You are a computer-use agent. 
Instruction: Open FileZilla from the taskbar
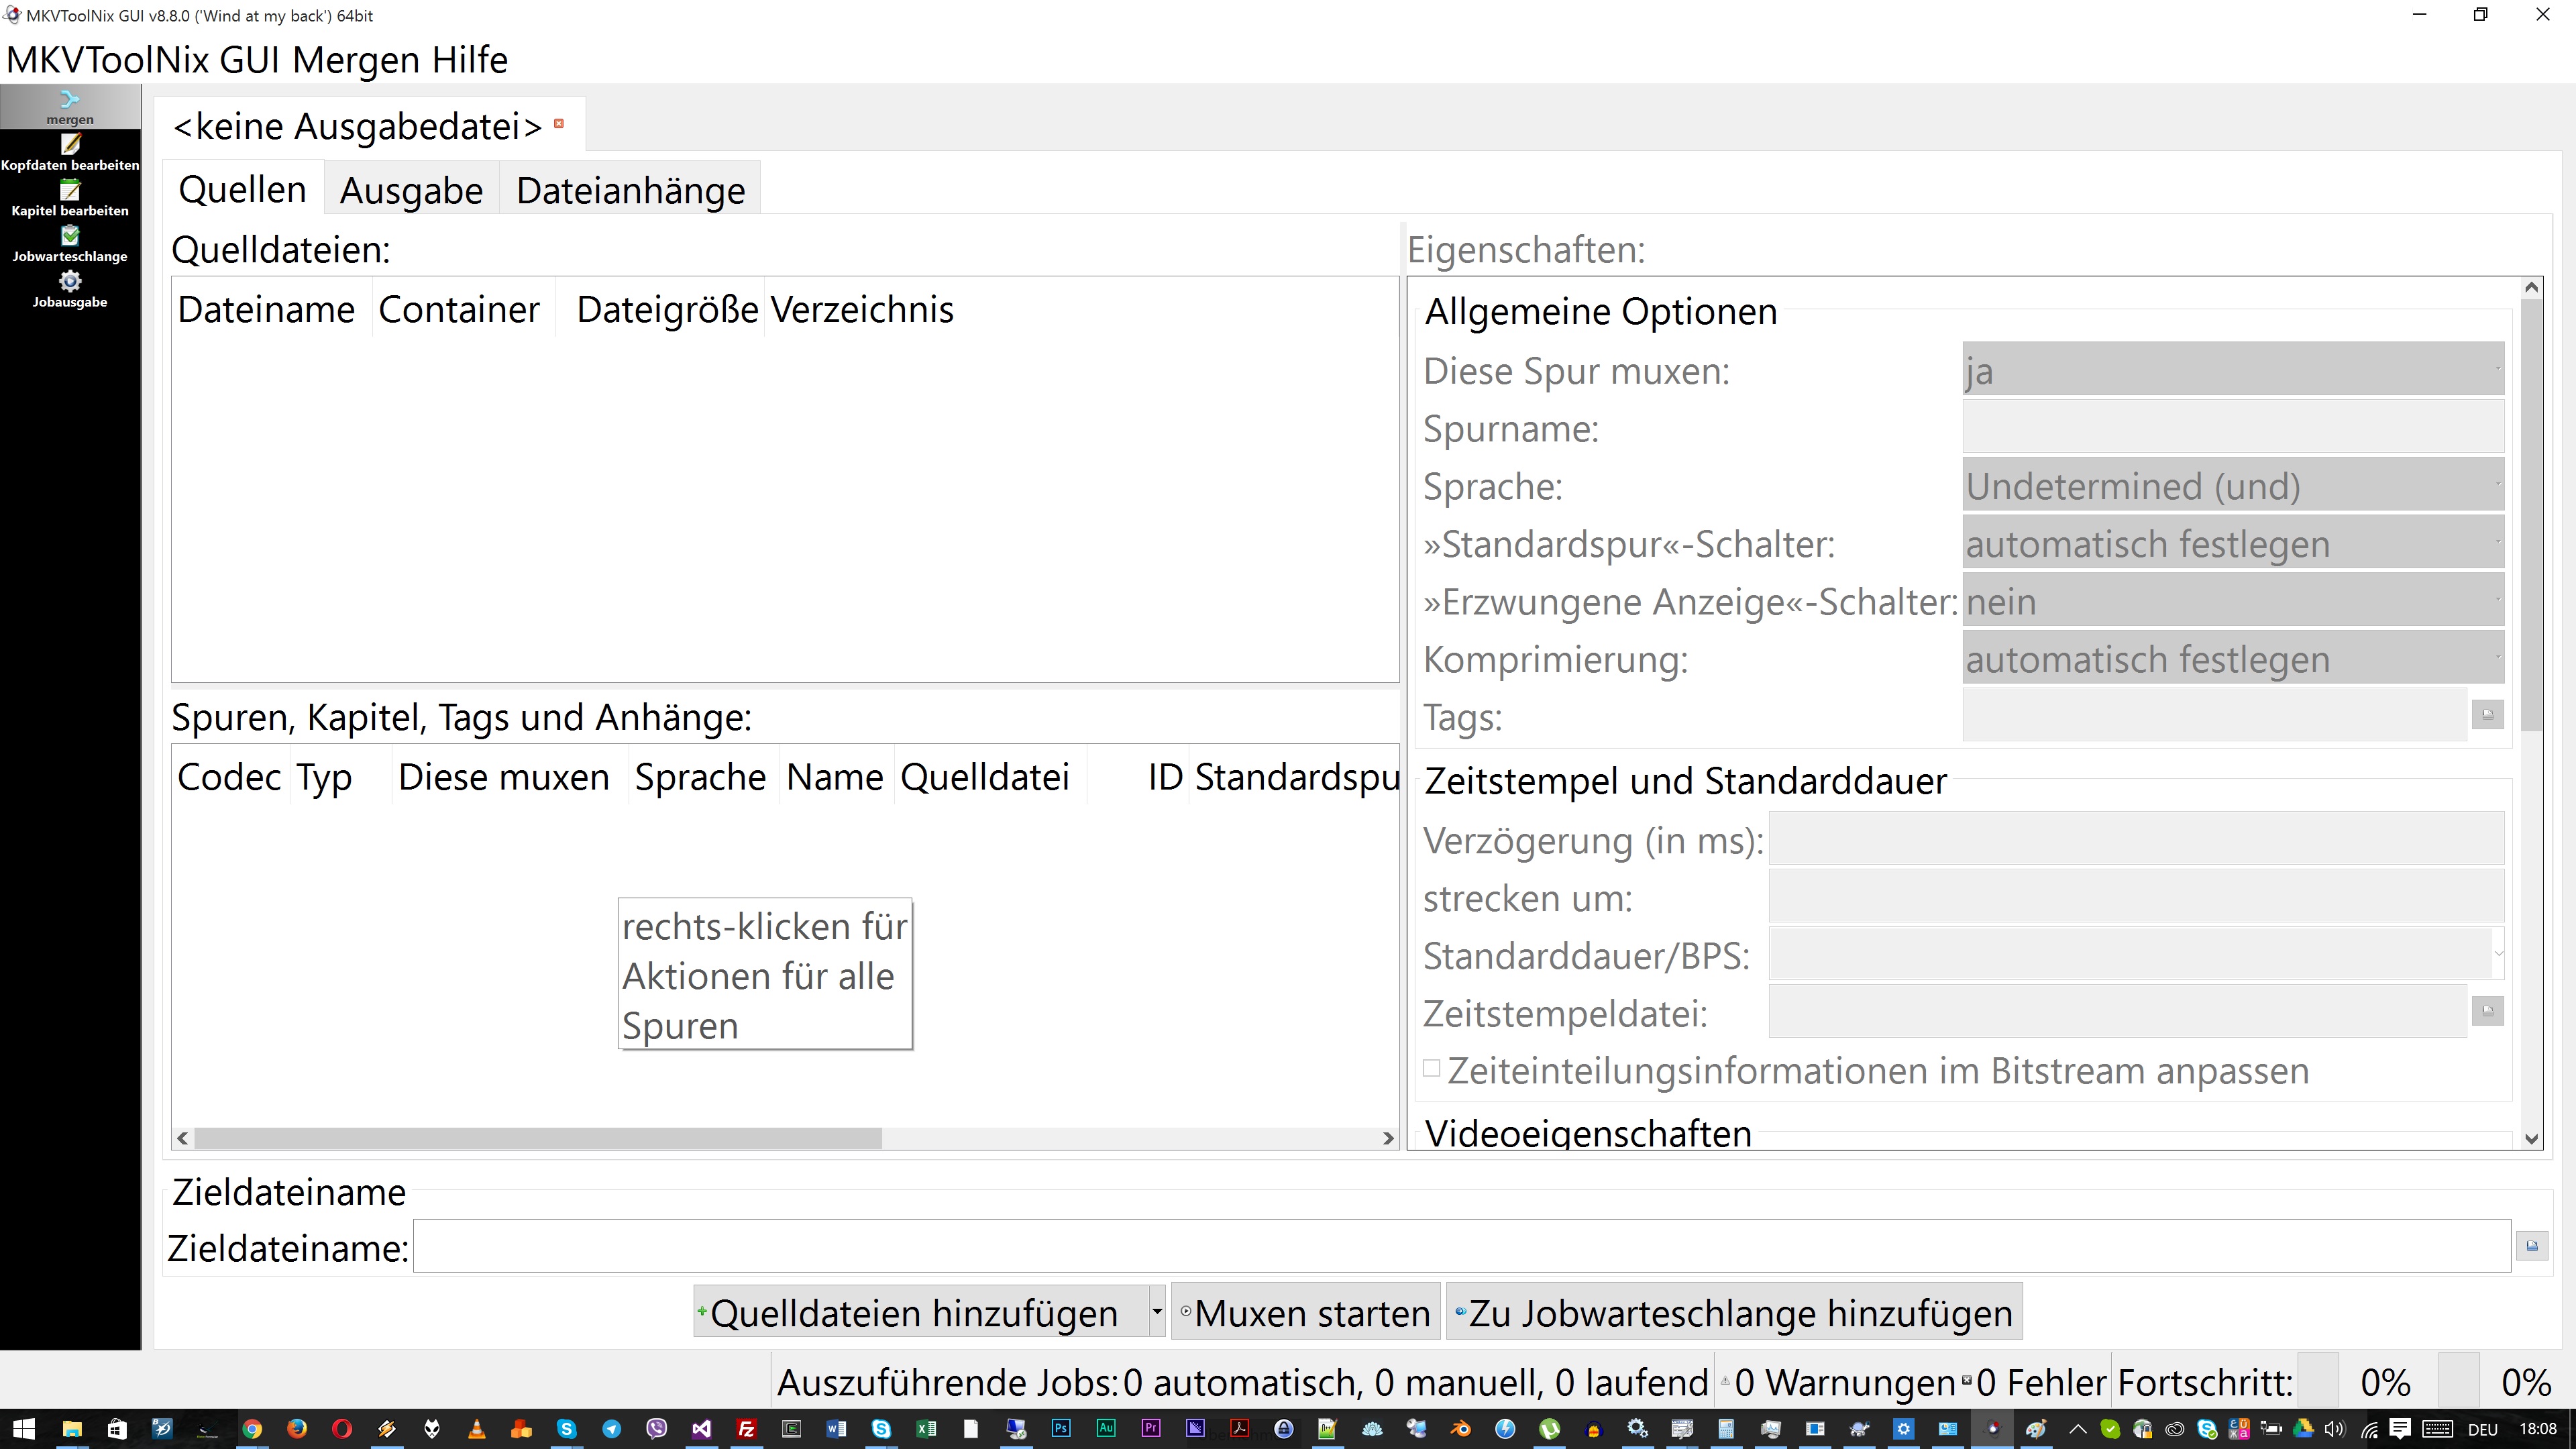[746, 1429]
